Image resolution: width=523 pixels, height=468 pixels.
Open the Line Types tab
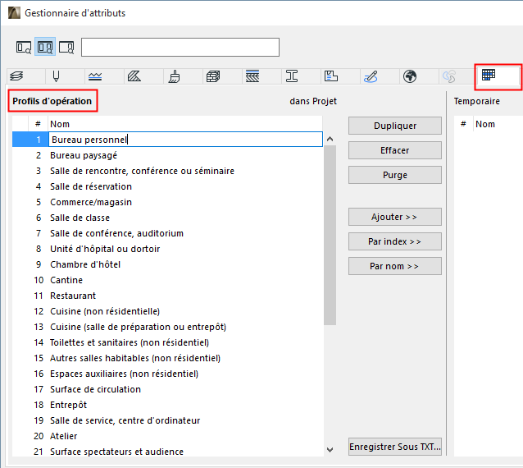104,76
